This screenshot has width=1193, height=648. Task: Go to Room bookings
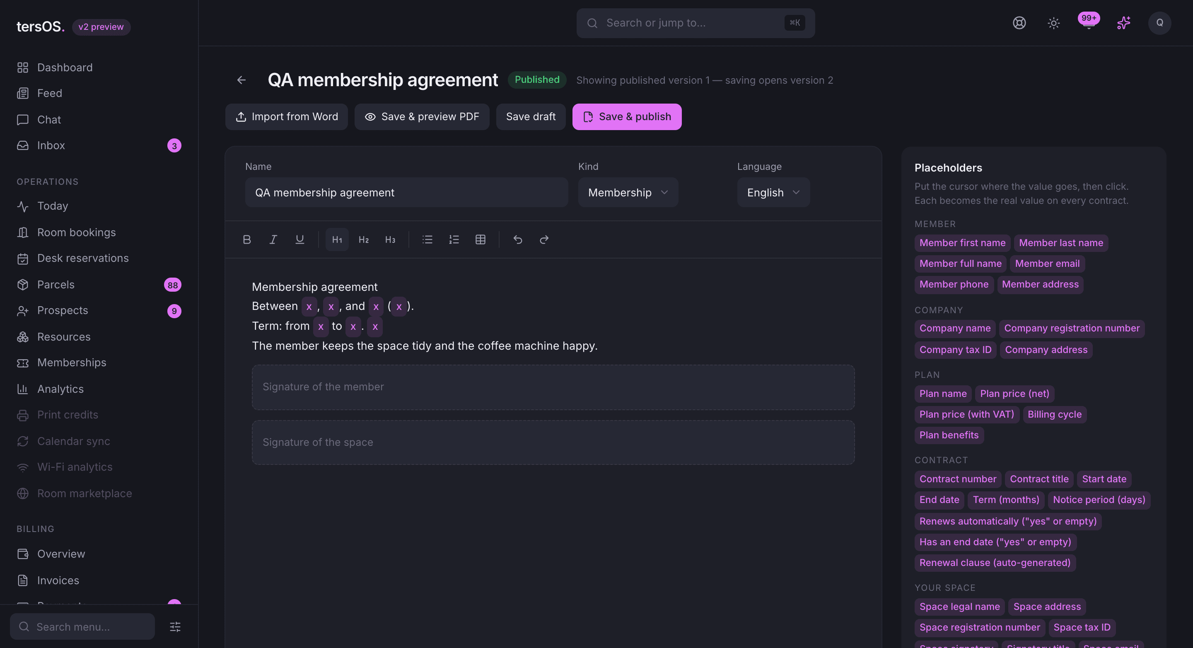99,232
